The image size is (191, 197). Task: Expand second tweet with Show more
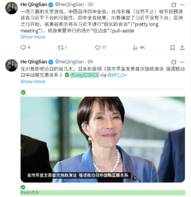coord(33,82)
